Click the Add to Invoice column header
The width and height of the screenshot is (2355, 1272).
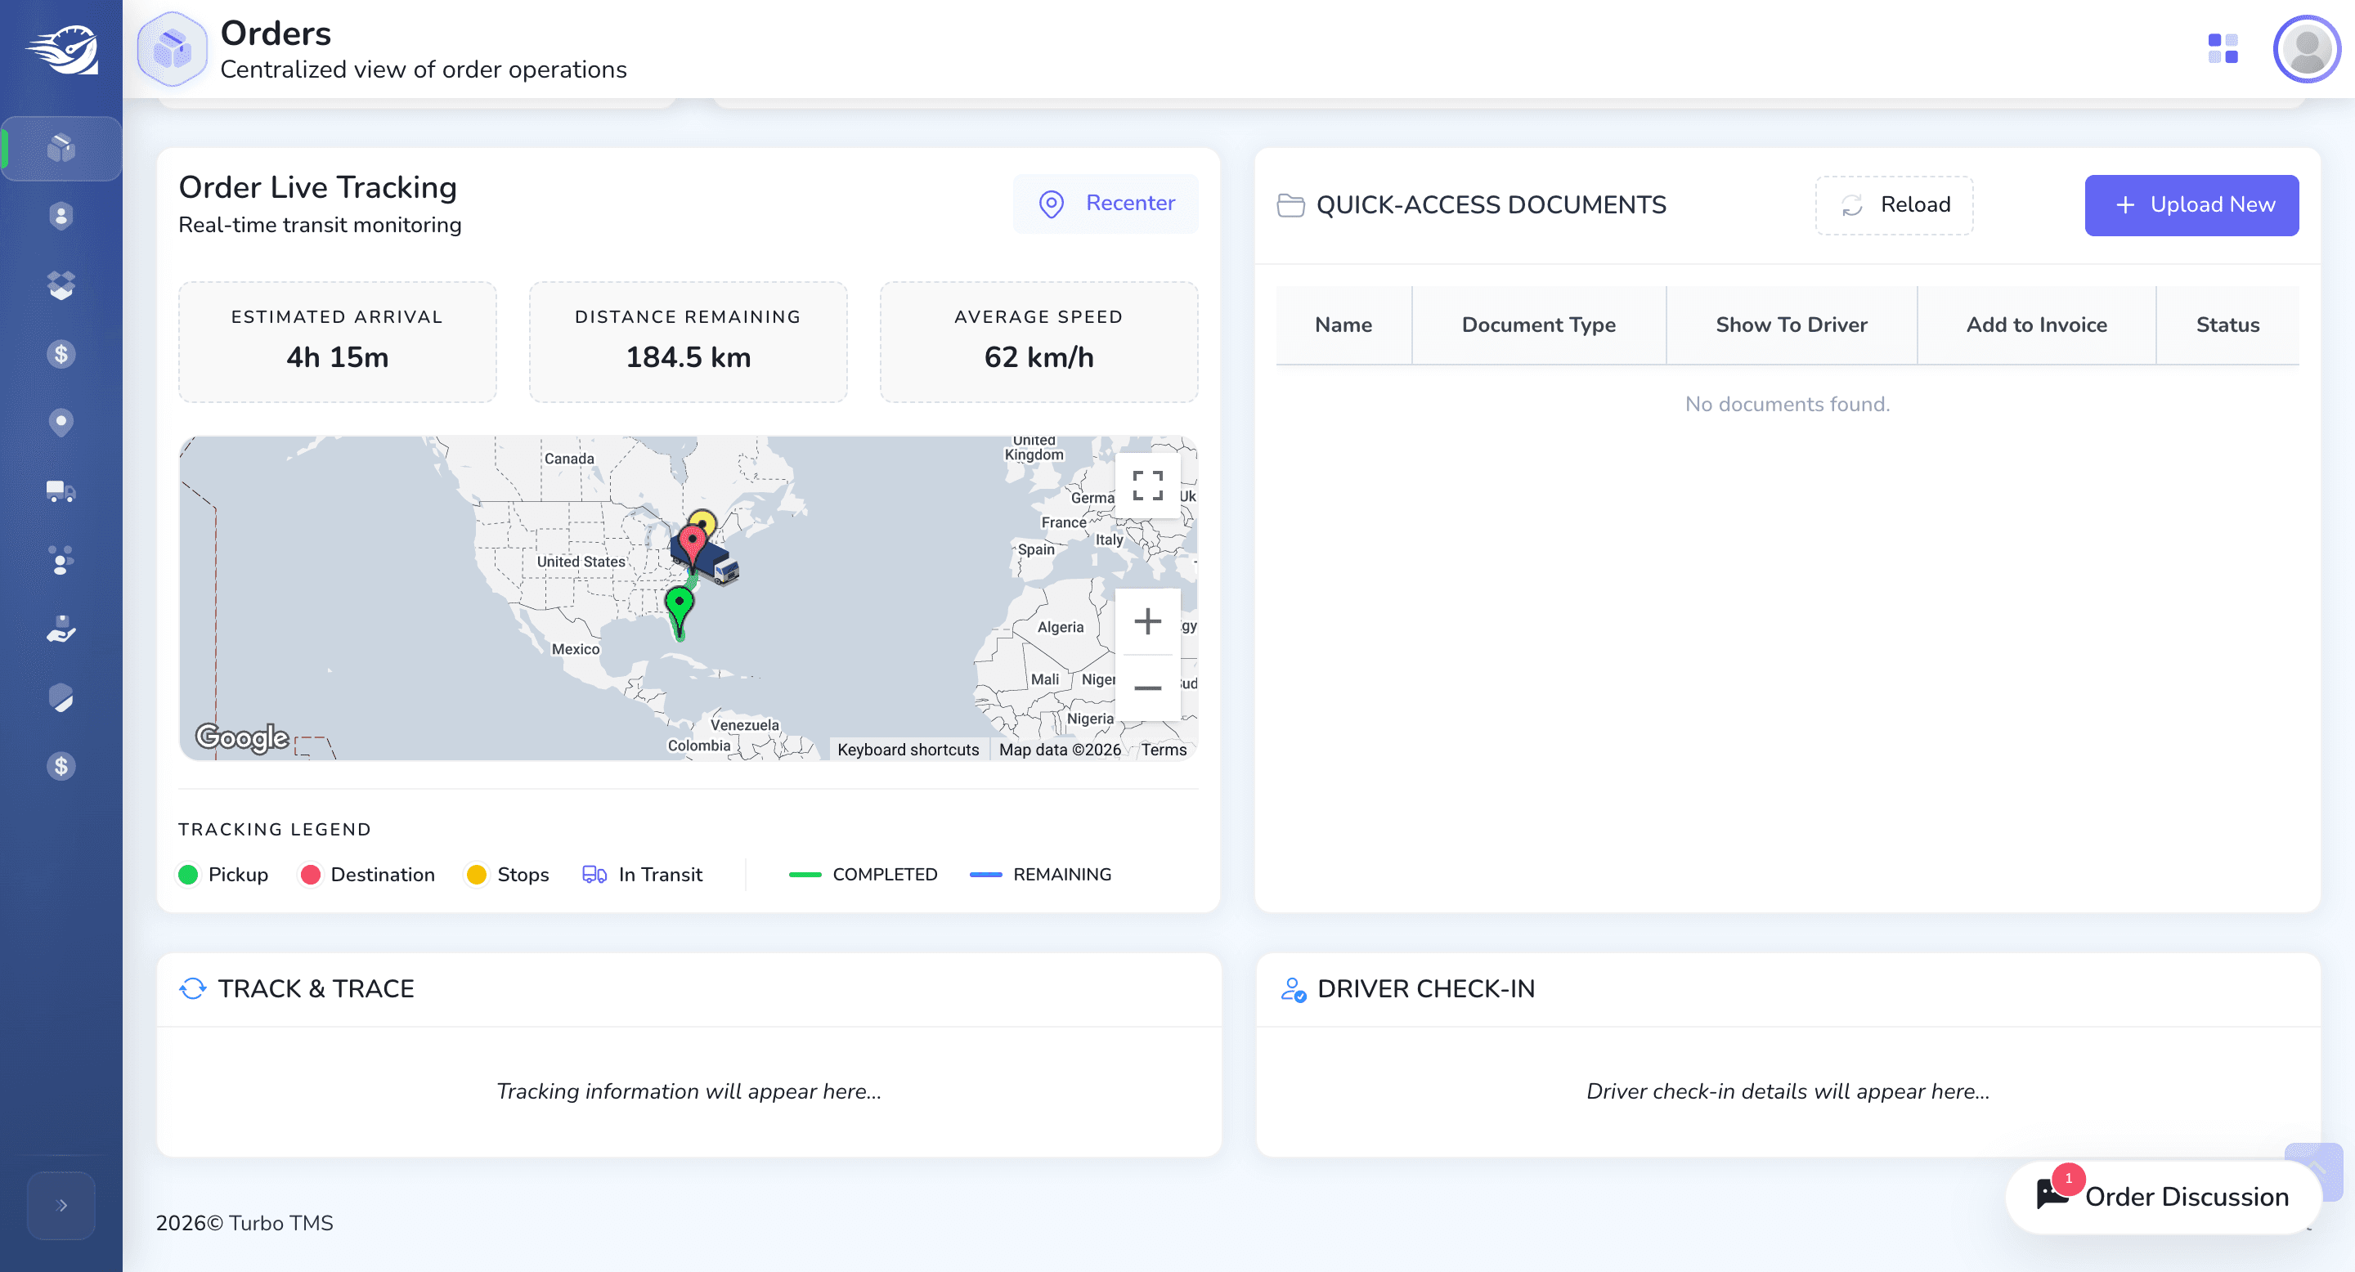[x=2036, y=325]
